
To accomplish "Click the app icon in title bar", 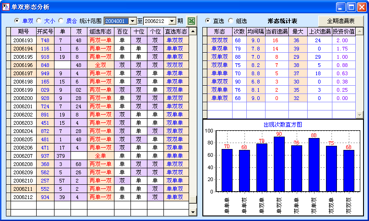I will pyautogui.click(x=6, y=7).
